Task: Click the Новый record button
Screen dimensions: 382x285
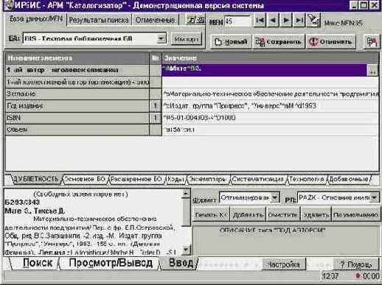Action: tap(231, 42)
